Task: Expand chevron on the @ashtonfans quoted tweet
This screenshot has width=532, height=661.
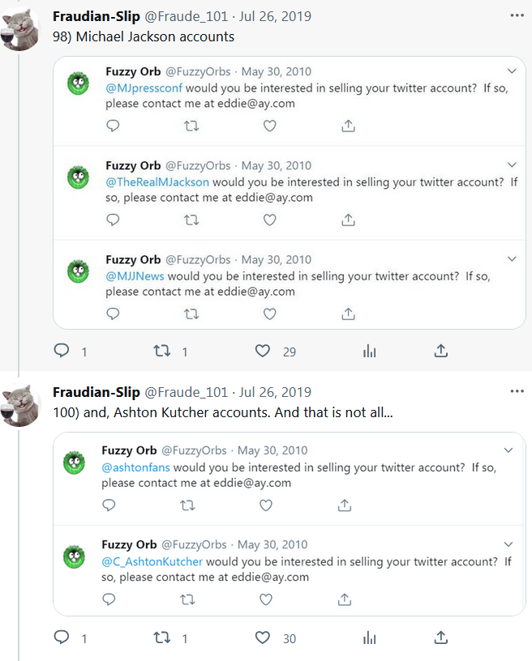Action: tap(508, 450)
